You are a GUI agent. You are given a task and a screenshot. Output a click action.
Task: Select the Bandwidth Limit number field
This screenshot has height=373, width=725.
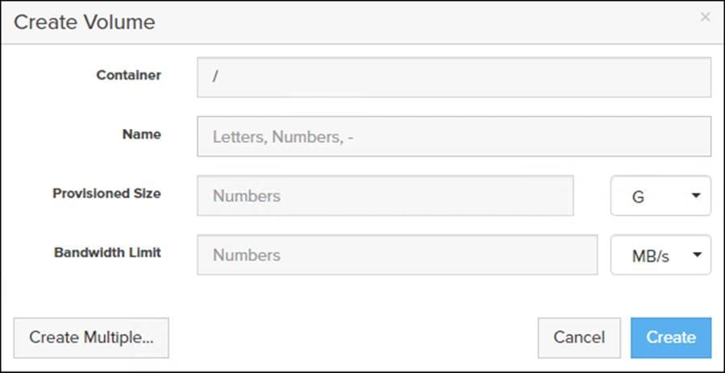point(397,255)
